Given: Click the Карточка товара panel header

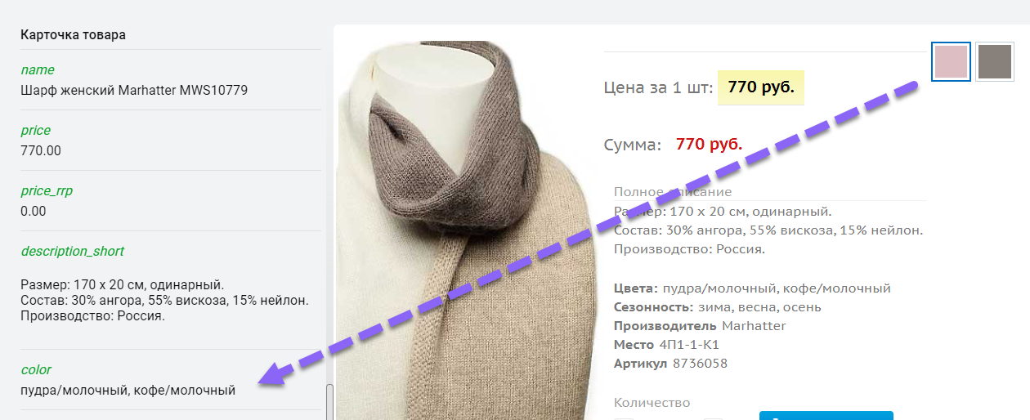Looking at the screenshot, I should click(73, 35).
